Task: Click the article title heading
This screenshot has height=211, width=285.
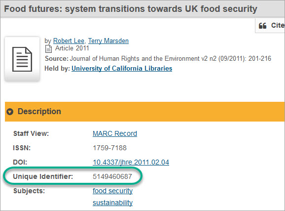Action: click(x=131, y=9)
